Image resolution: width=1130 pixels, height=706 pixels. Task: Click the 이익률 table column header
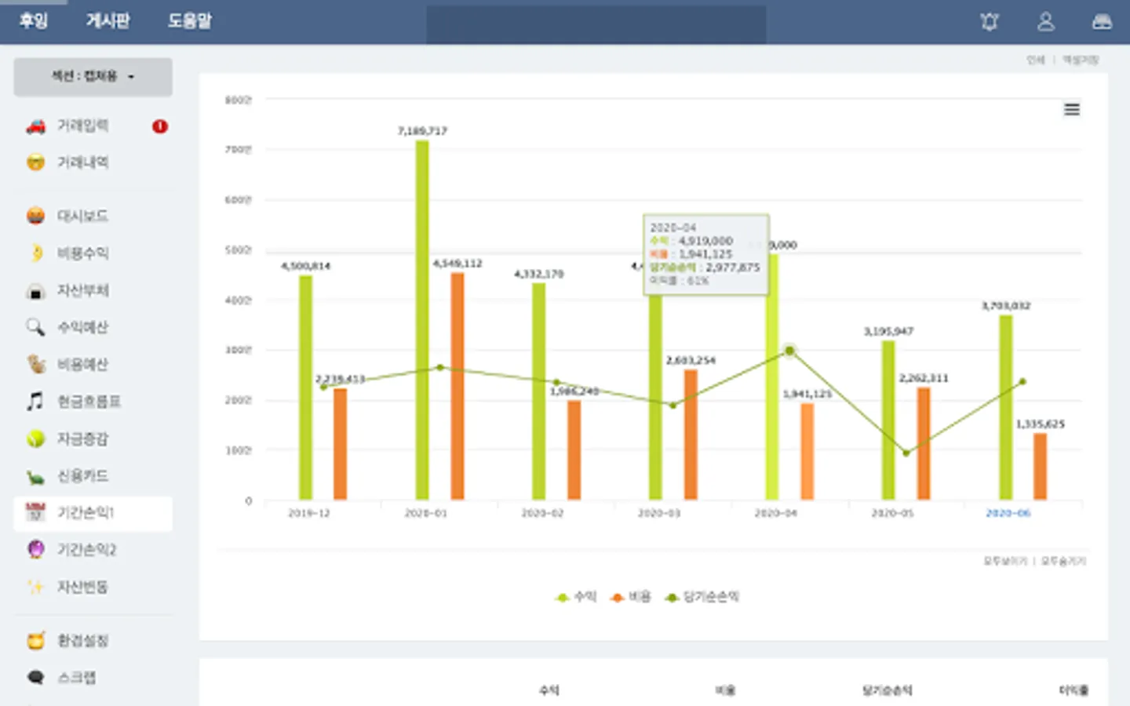pos(1073,690)
